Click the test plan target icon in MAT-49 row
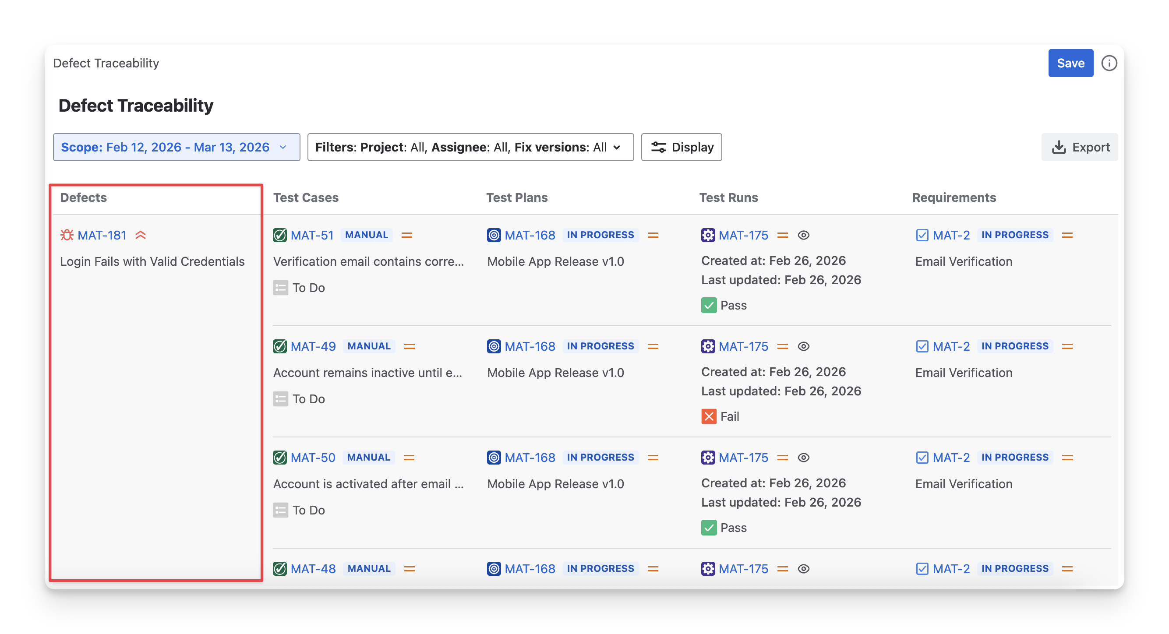Viewport: 1169px width, 634px height. click(494, 346)
